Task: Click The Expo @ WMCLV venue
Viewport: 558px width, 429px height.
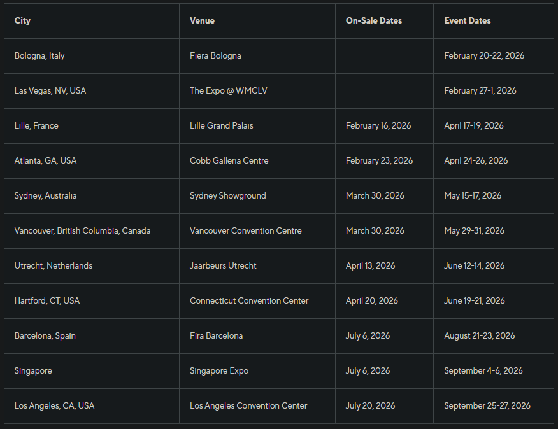Action: [x=229, y=90]
